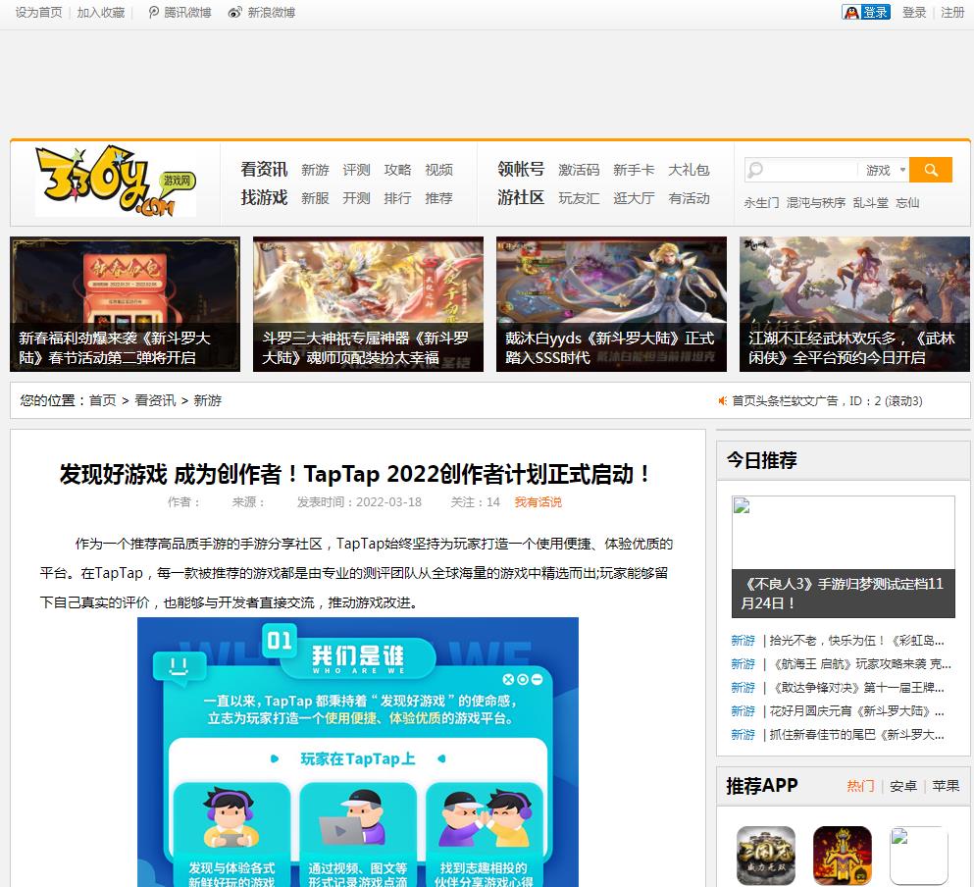Image resolution: width=974 pixels, height=887 pixels.
Task: Open the 武林闲侠 banner thumbnail
Action: pyautogui.click(x=854, y=304)
